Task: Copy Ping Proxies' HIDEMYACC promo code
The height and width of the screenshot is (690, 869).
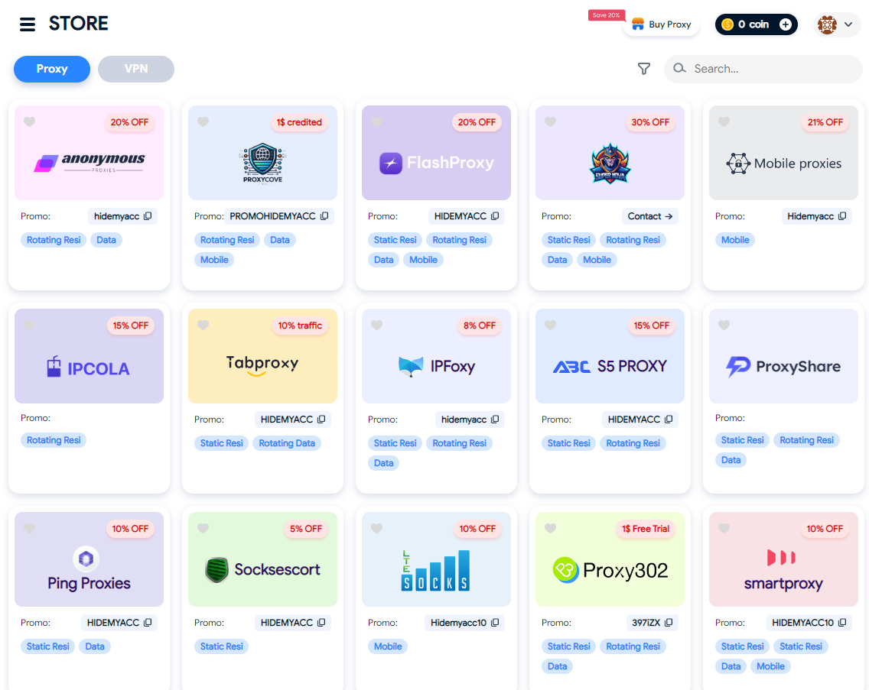Action: tap(148, 623)
